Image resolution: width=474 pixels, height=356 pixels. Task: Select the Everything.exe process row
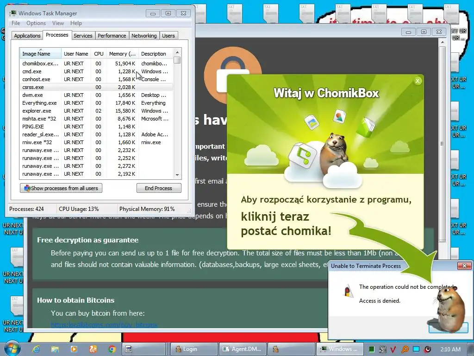(96, 103)
